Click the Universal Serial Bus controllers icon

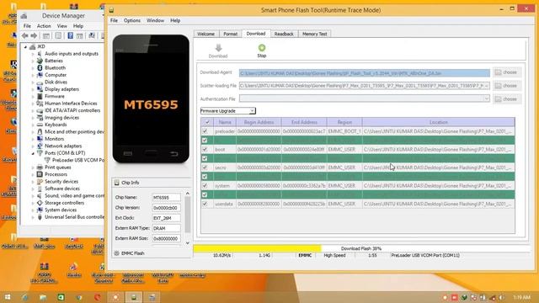coord(40,217)
